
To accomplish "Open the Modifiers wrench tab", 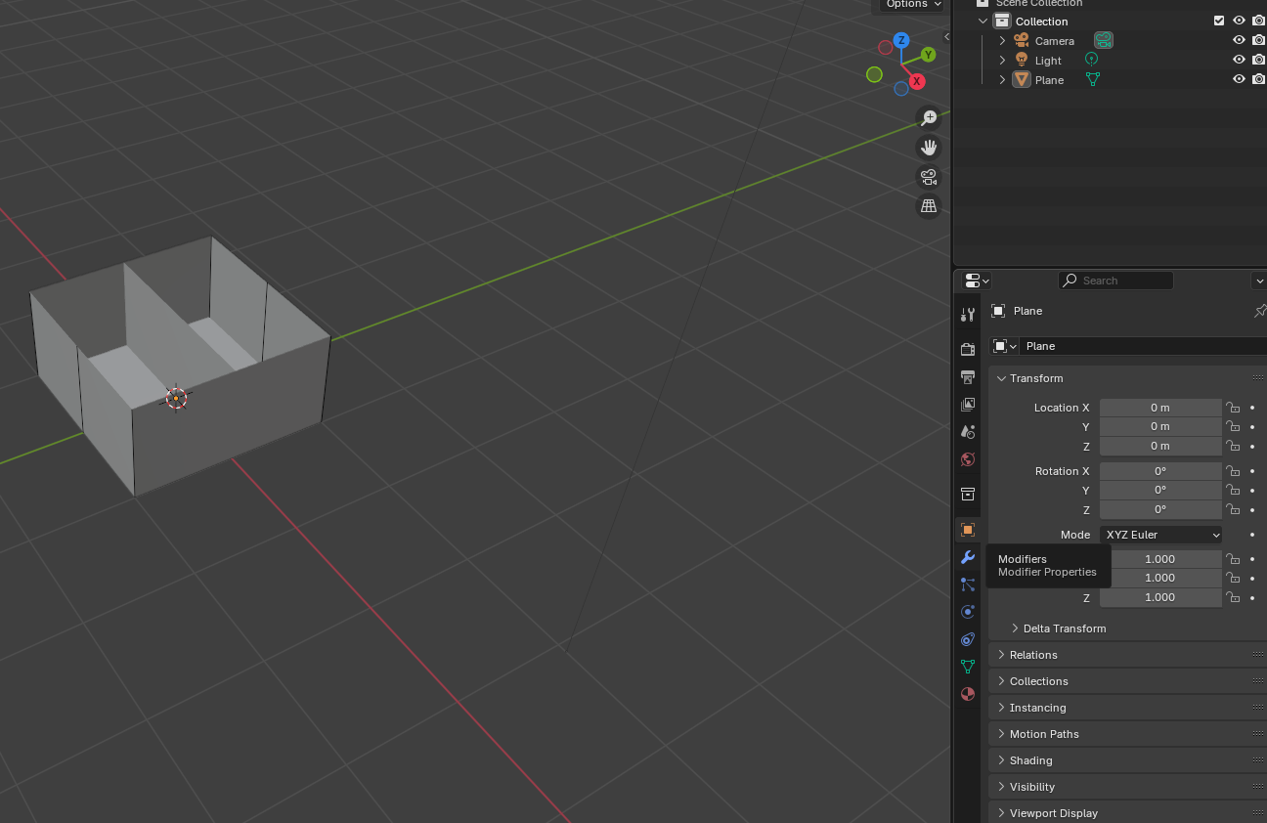I will coord(968,557).
